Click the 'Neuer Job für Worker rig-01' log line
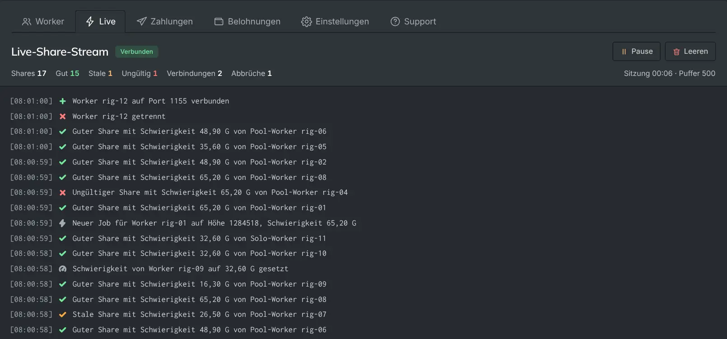Viewport: 727px width, 339px height. 214,223
